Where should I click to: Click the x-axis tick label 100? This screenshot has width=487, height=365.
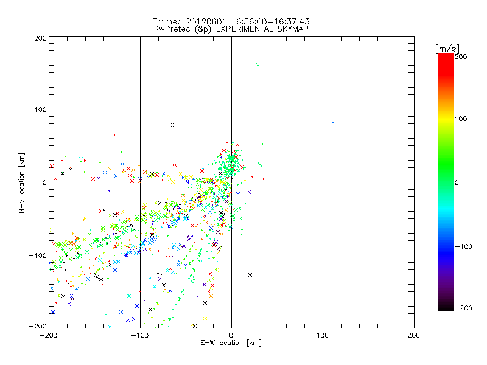click(x=323, y=335)
